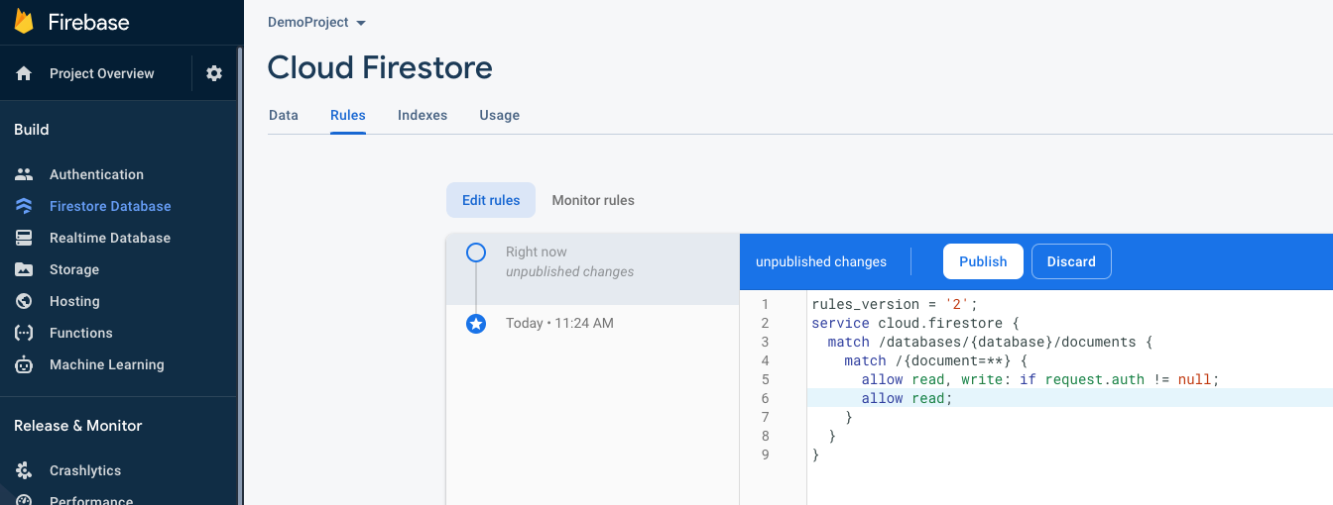Publish the unpublished rule changes

[983, 261]
